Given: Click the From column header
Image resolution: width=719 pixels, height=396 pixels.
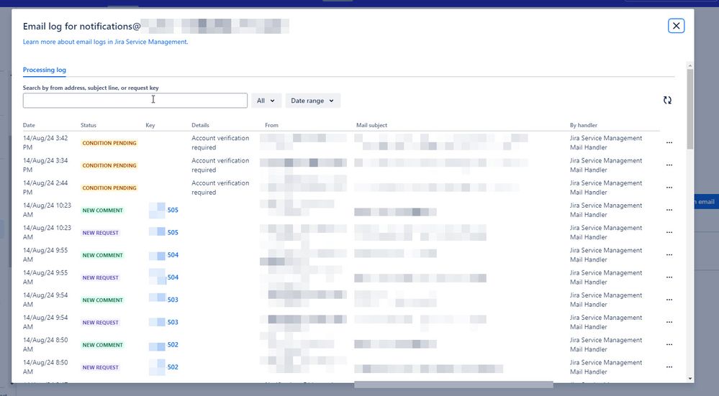Looking at the screenshot, I should tap(271, 125).
